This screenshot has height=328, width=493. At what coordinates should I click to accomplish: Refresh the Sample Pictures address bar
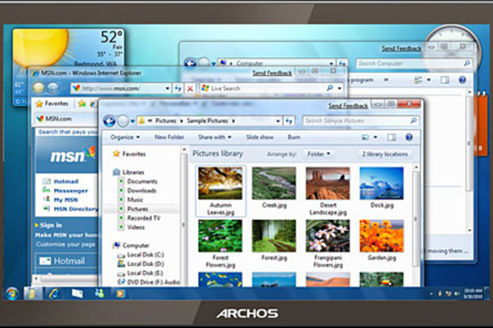point(289,121)
